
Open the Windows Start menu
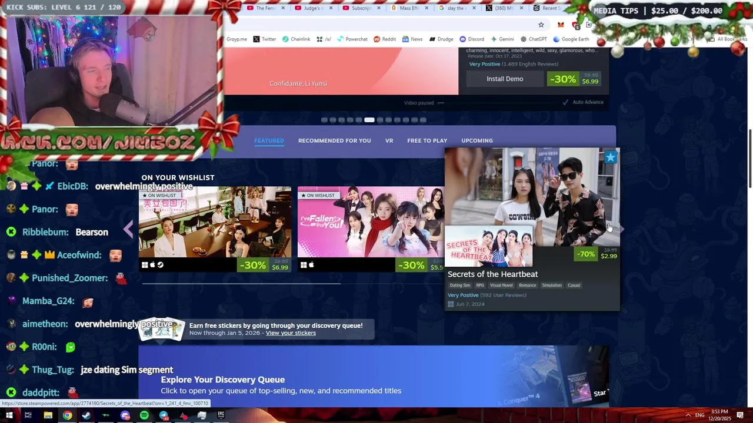9,415
